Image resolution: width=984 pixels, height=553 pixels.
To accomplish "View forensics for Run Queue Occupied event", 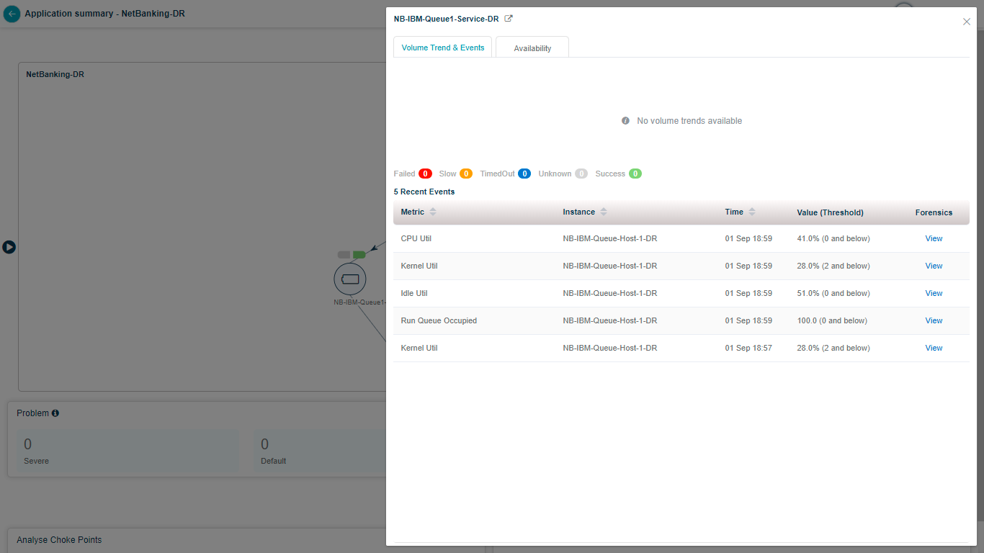I will click(934, 320).
